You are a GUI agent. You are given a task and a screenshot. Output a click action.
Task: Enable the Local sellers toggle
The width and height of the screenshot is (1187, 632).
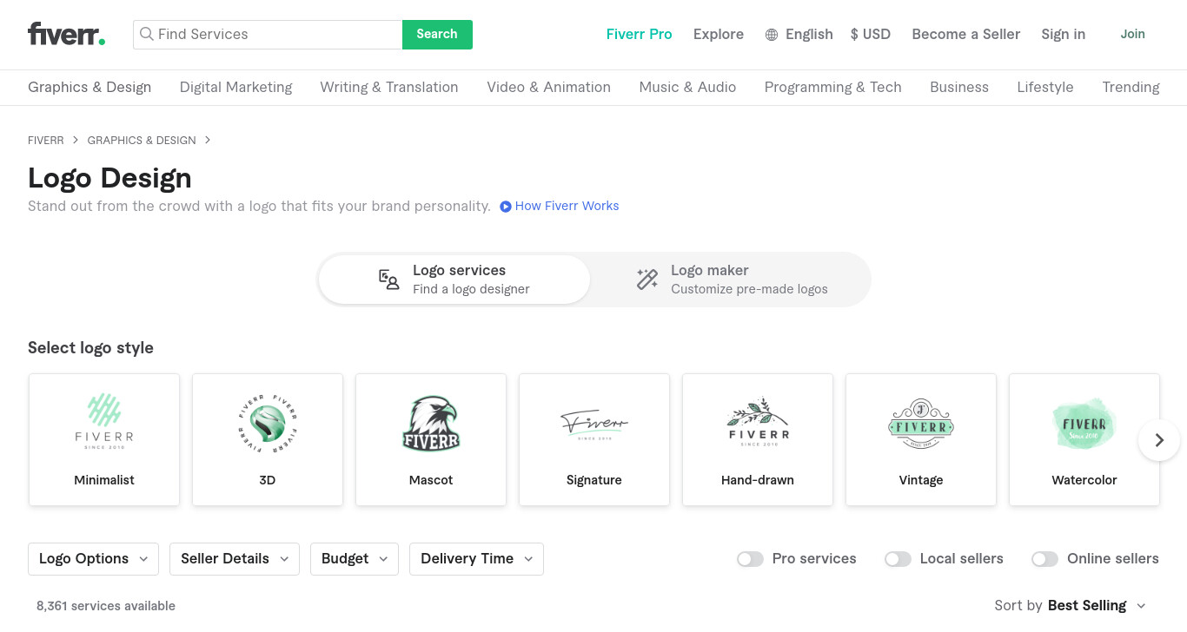click(898, 559)
